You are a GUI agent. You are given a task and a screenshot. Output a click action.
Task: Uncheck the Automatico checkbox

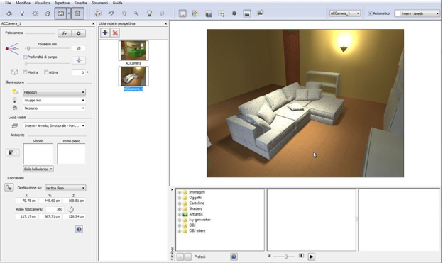point(370,13)
